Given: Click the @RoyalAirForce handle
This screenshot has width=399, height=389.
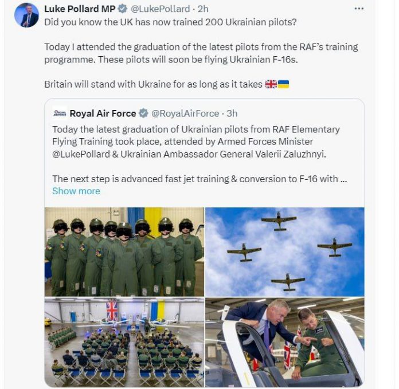Looking at the screenshot, I should 185,113.
